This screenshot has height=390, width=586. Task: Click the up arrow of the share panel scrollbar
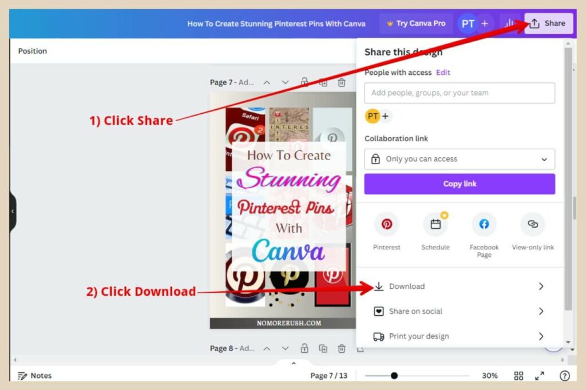(x=568, y=43)
